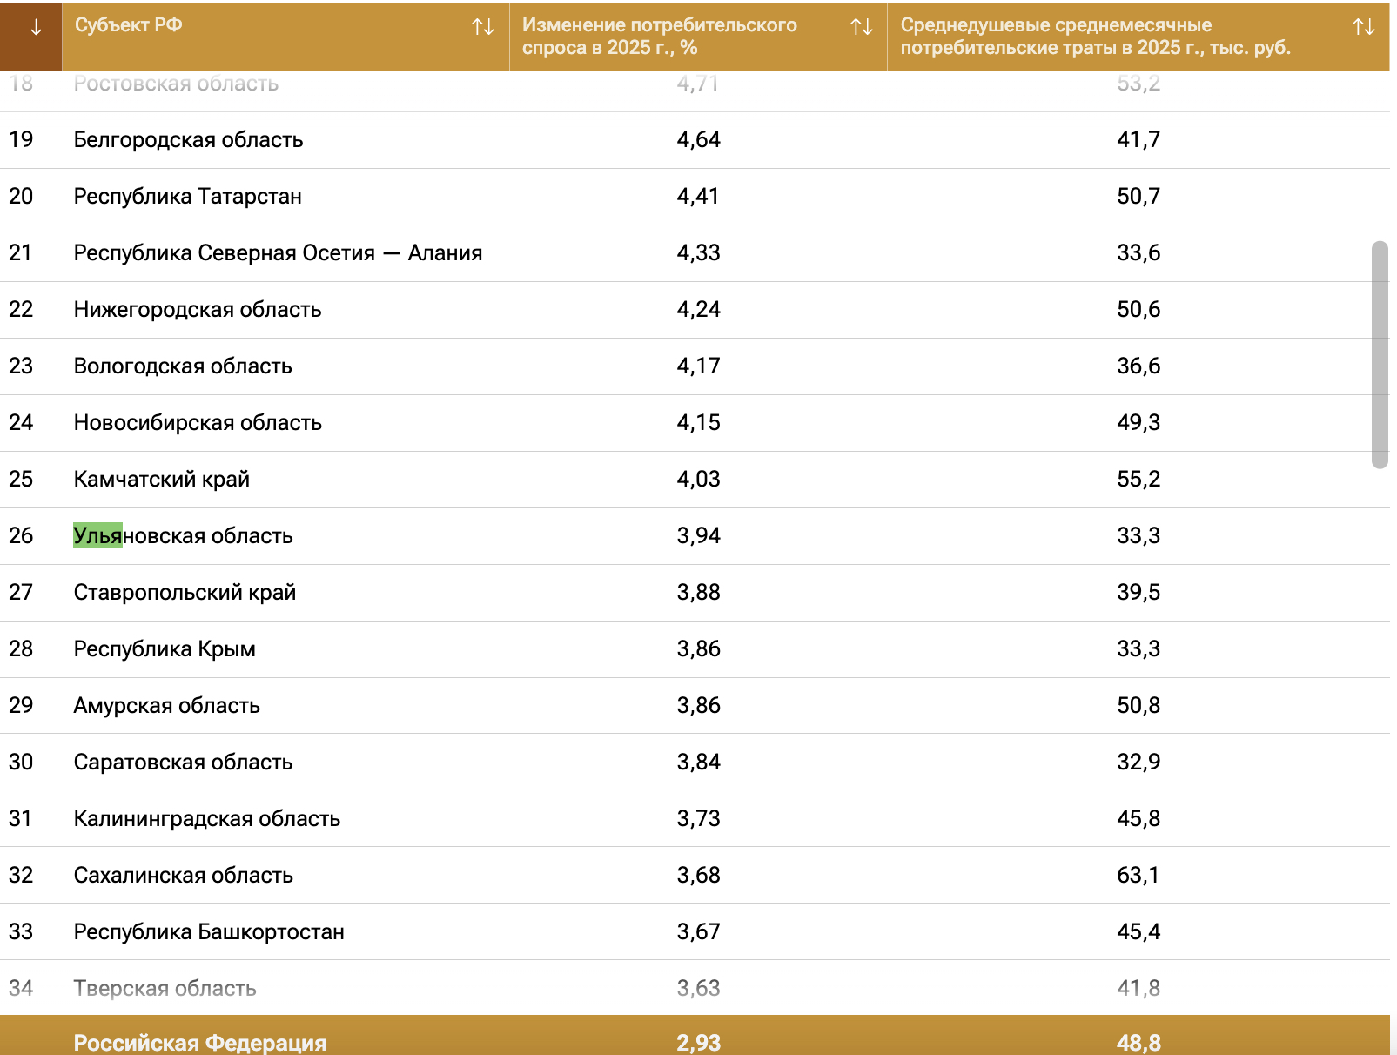Click the Субъект РФ column header
Viewport: 1397px width, 1055px height.
coord(129,25)
